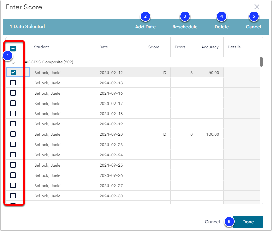
Task: Check the 2024-09-20 row checkbox
Action: tap(13, 134)
